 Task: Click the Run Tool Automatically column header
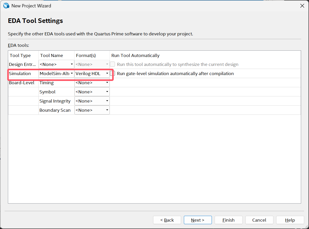click(x=205, y=55)
